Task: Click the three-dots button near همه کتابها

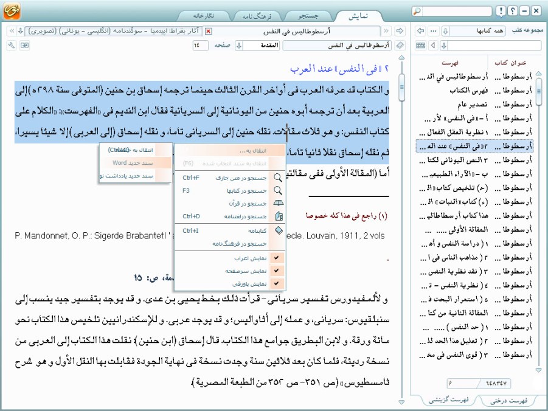Action: click(x=434, y=31)
